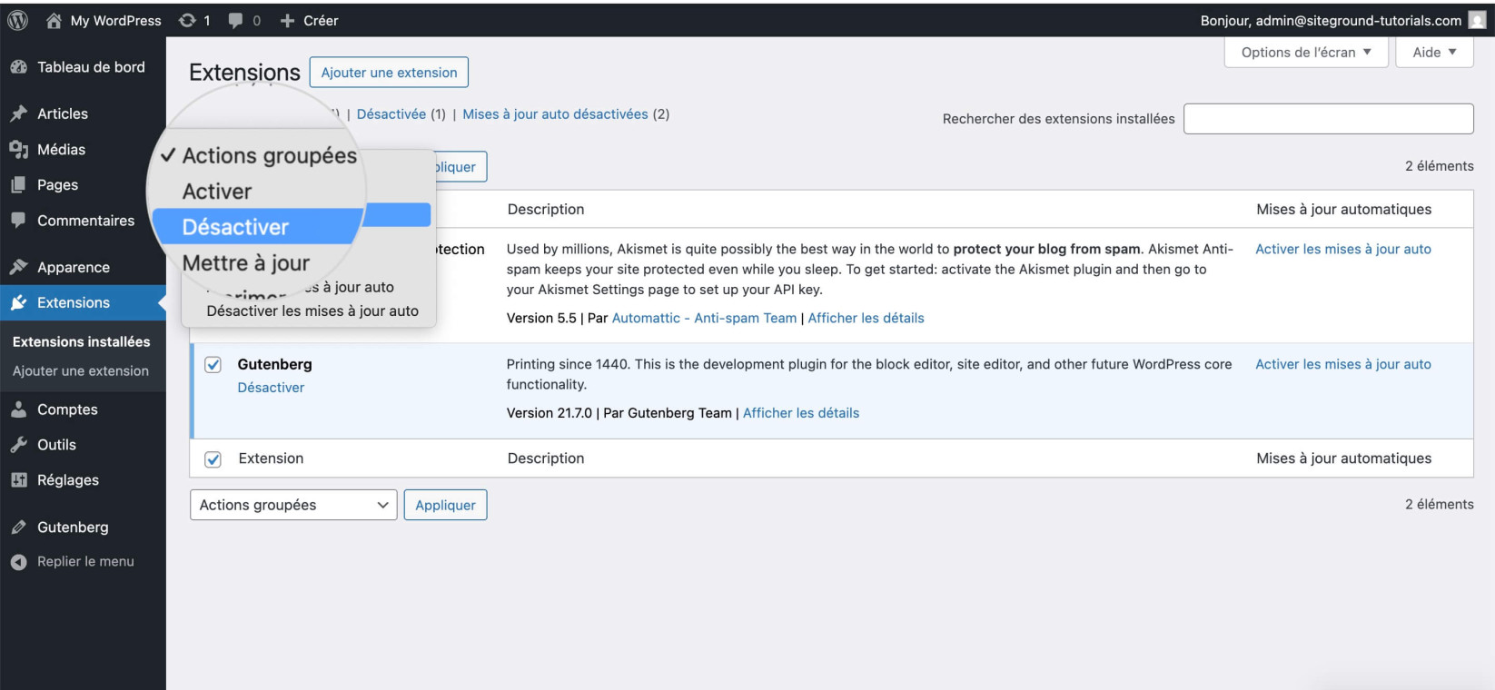Click the Gutenberg pencil icon in sidebar
Screen dimensions: 1495x690
point(18,527)
